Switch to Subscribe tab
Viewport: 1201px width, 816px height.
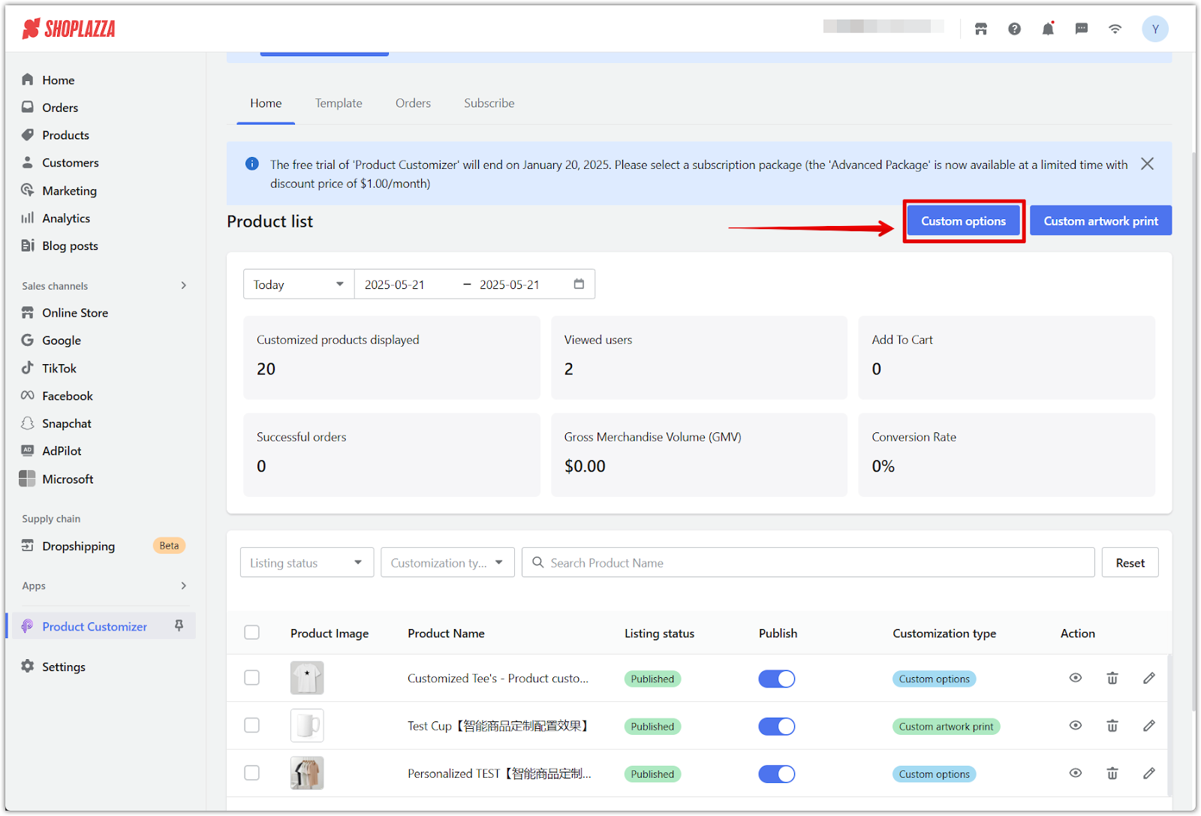coord(489,104)
